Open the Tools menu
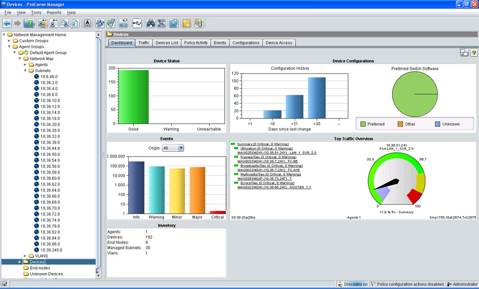479x289 pixels. pyautogui.click(x=36, y=13)
